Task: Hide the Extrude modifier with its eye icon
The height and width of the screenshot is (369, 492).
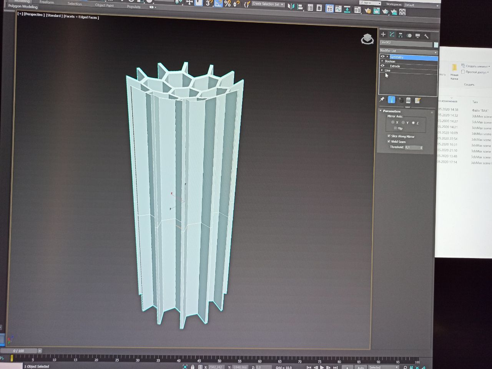Action: (382, 66)
